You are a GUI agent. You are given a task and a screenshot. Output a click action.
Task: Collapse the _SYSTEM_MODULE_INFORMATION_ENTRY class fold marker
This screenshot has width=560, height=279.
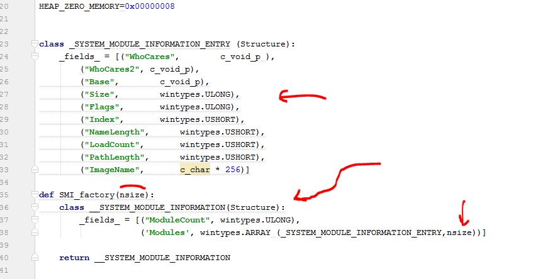click(x=36, y=45)
